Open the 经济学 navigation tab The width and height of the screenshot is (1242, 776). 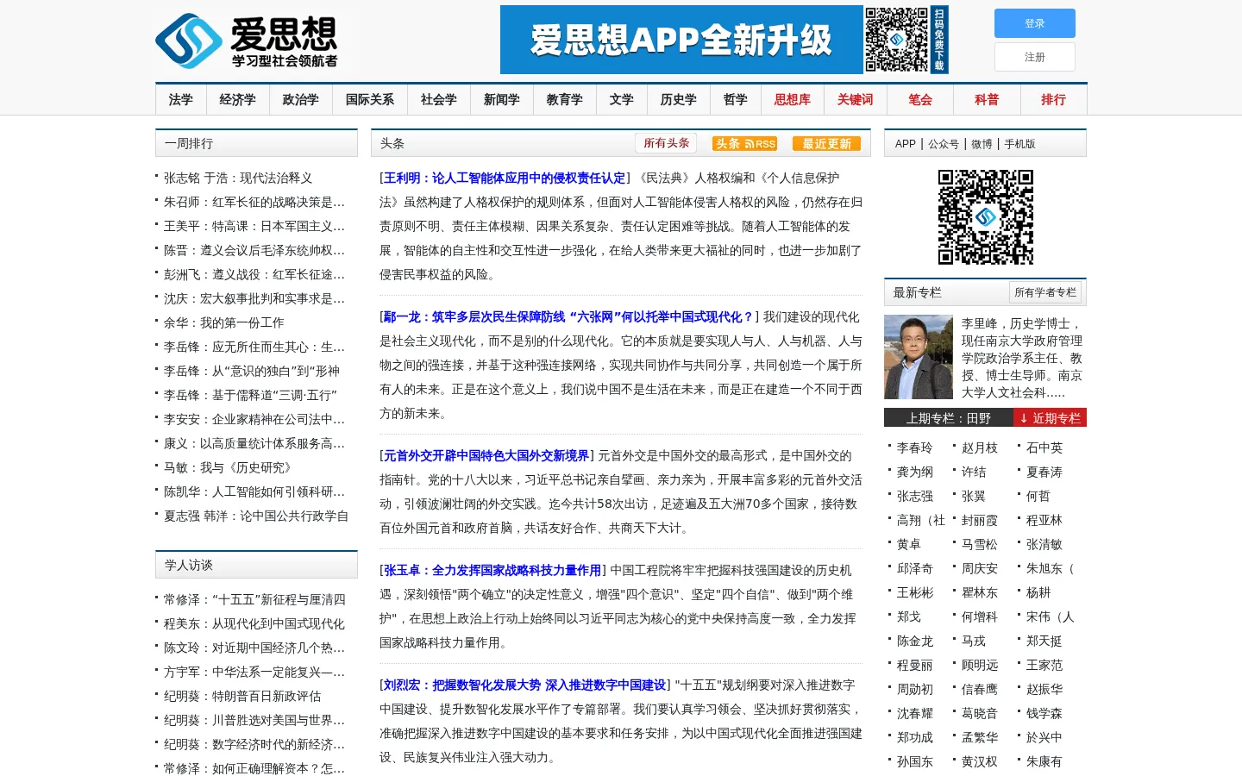click(237, 100)
